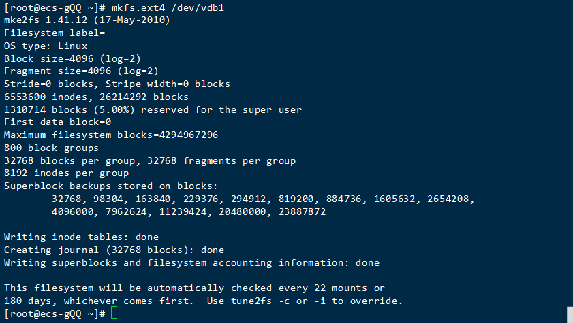
Task: Click the green cursor at the last prompt
Action: point(114,313)
